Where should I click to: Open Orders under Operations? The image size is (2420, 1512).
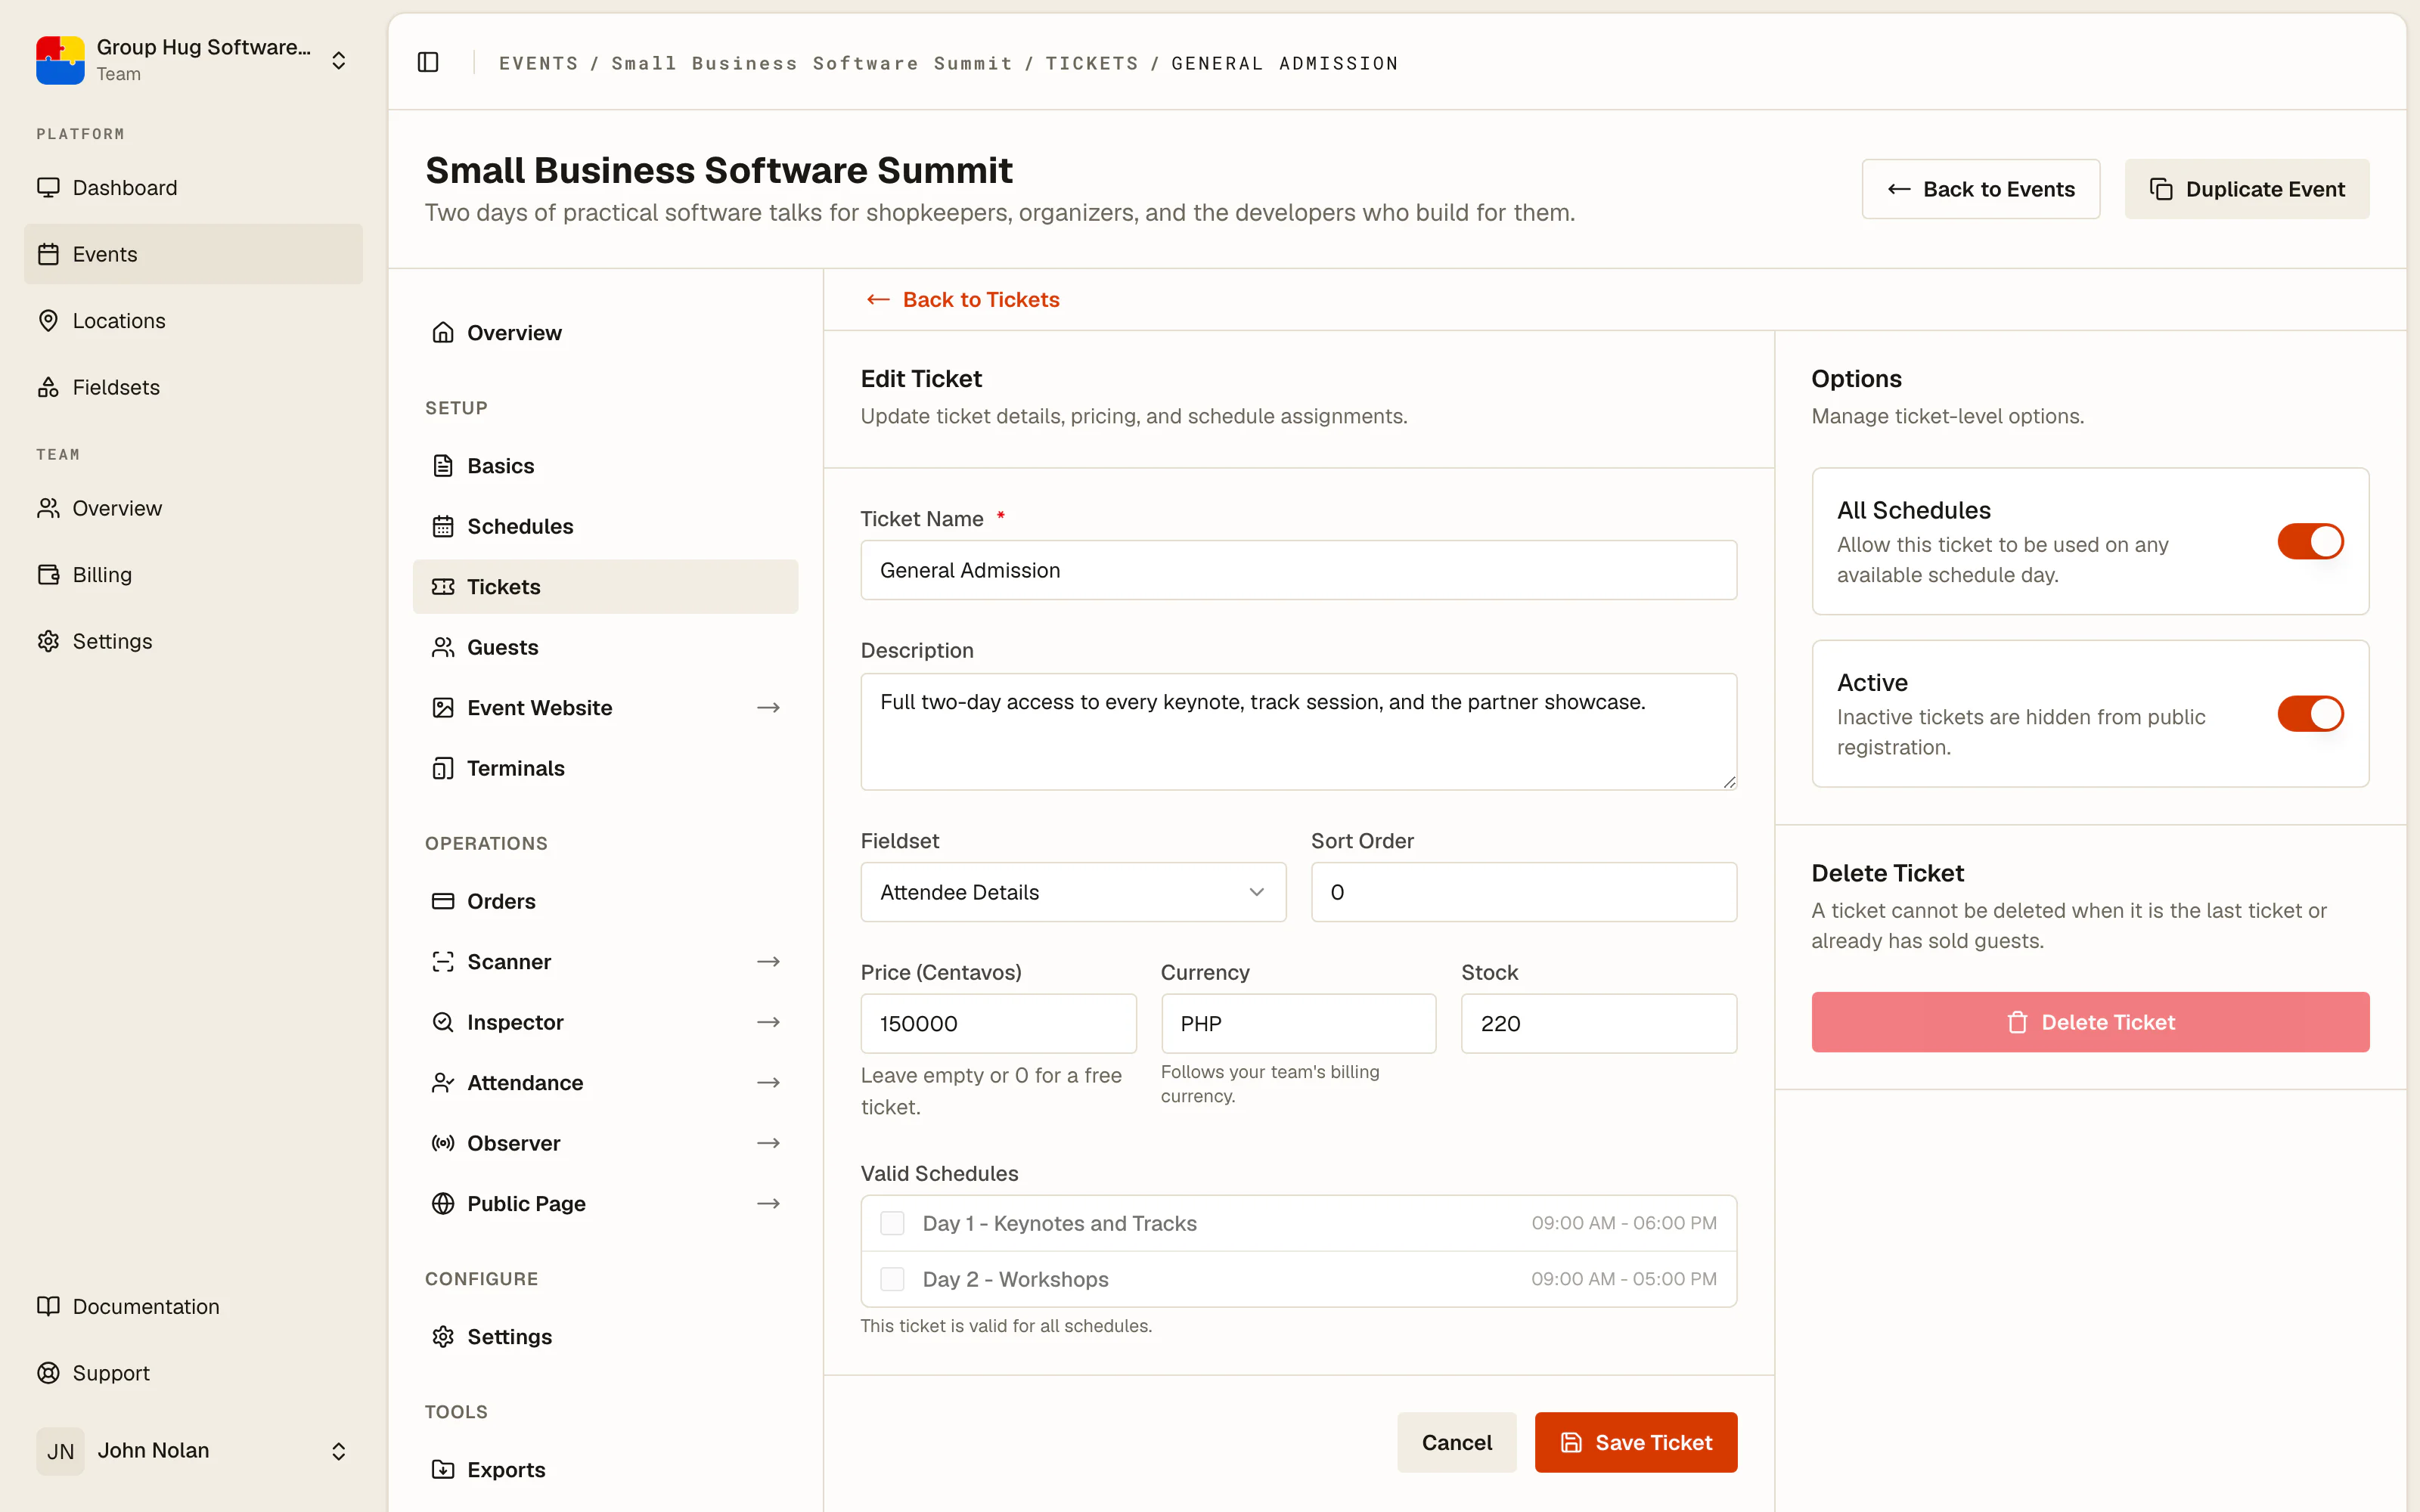(x=605, y=901)
